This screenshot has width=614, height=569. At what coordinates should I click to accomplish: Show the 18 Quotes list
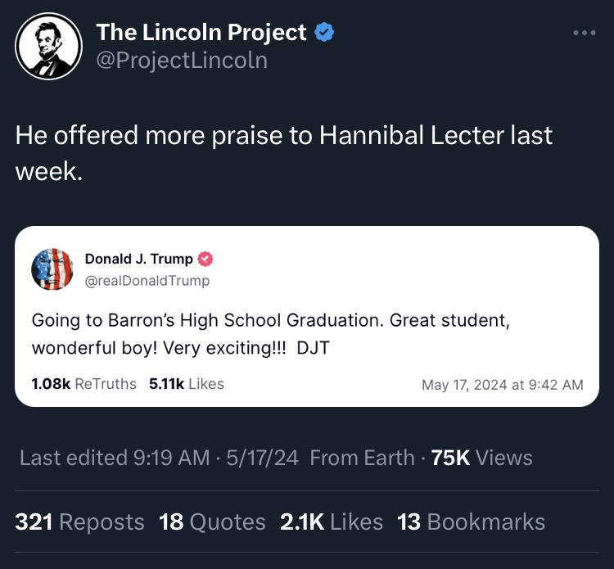pos(212,522)
